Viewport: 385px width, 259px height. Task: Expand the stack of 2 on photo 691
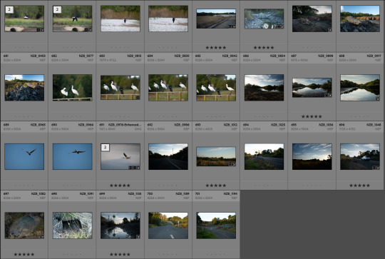[105, 148]
